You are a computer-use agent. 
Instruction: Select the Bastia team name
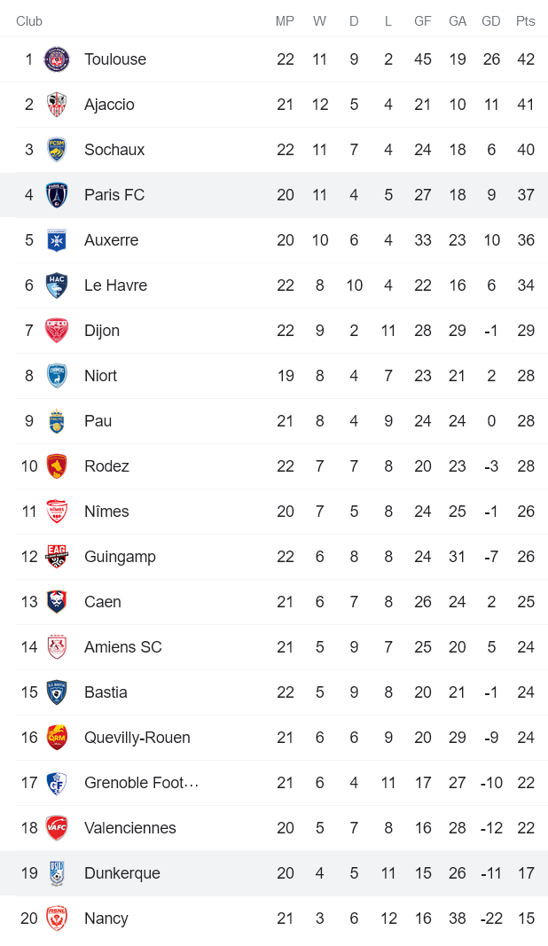click(105, 692)
